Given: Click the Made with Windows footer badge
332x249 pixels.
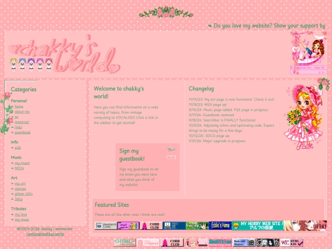Looking at the screenshot, I should tap(243, 242).
